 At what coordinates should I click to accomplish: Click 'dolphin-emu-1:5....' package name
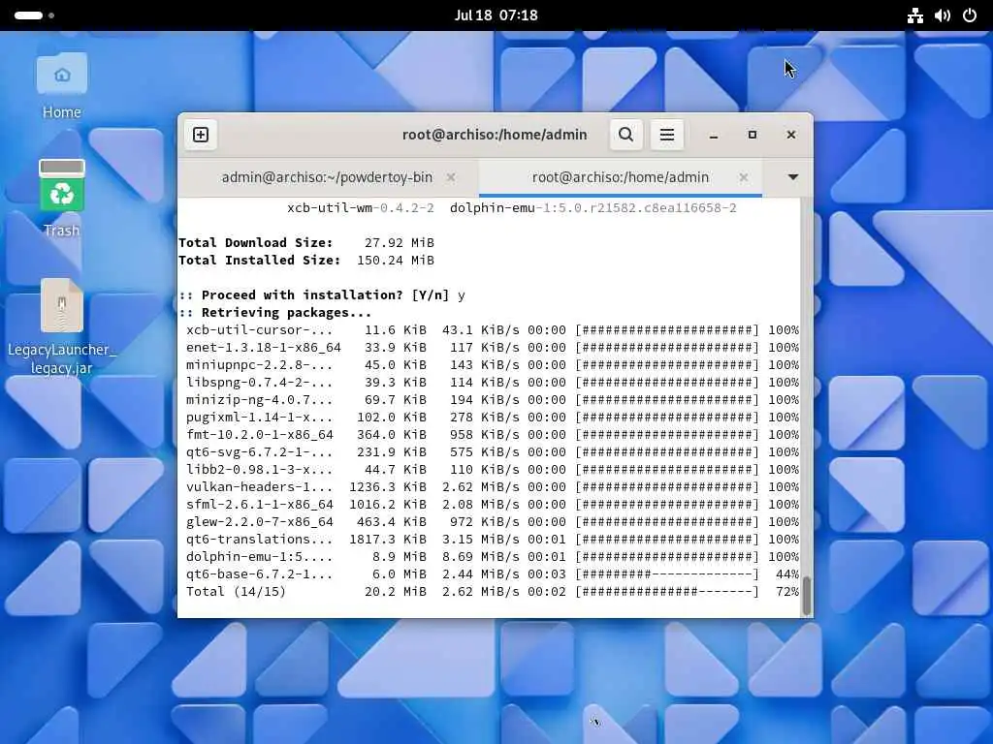[260, 557]
